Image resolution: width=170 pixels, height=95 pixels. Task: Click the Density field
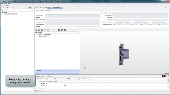pyautogui.click(x=73, y=24)
